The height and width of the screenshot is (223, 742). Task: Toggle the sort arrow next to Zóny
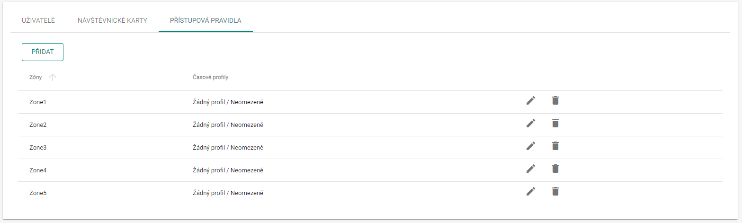click(53, 77)
